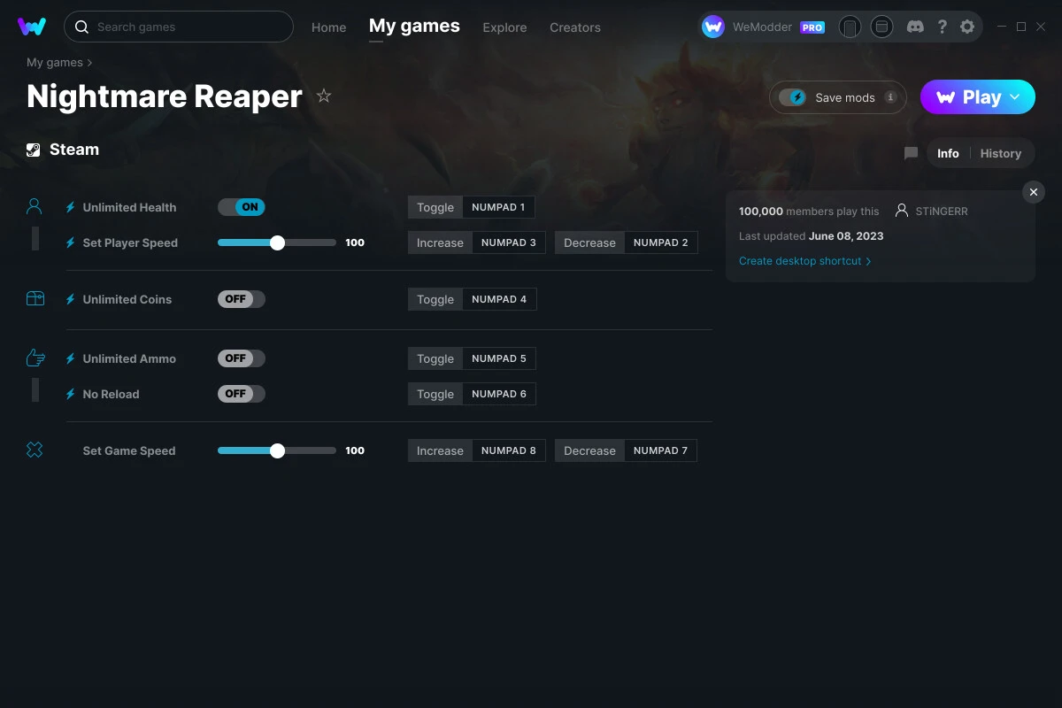Click the search magnifier icon
The height and width of the screenshot is (708, 1062).
pyautogui.click(x=81, y=27)
